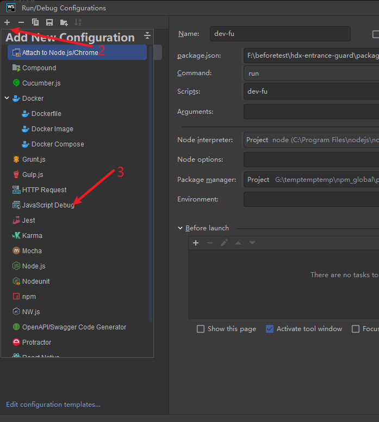379x422 pixels.
Task: Click the Remove Configuration minus icon
Action: [21, 22]
